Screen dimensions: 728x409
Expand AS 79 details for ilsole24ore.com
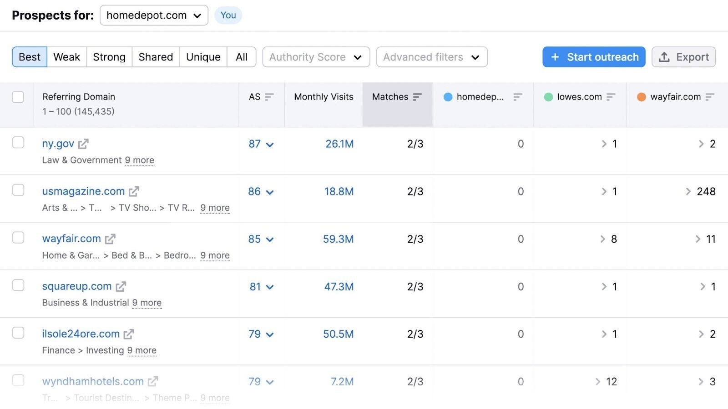pos(270,335)
